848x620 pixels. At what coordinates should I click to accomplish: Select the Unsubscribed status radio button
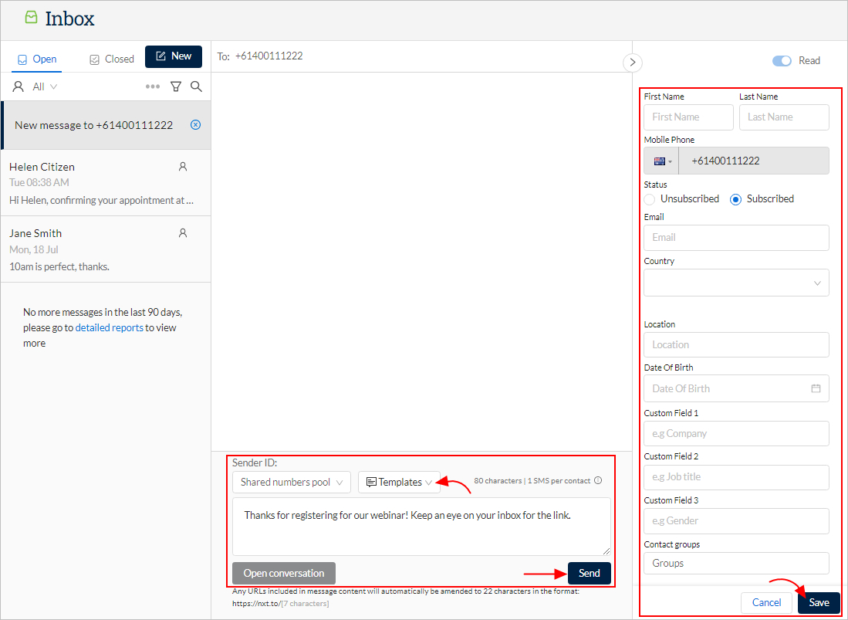point(649,199)
